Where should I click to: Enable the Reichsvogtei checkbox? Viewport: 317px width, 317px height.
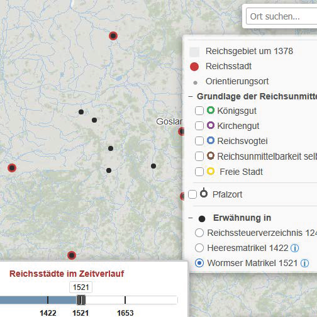click(x=199, y=141)
